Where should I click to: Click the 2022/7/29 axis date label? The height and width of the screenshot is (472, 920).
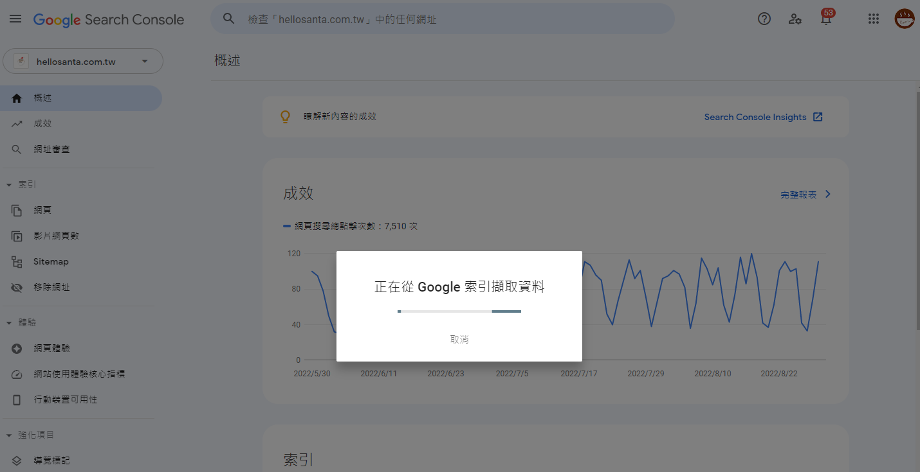tap(646, 374)
